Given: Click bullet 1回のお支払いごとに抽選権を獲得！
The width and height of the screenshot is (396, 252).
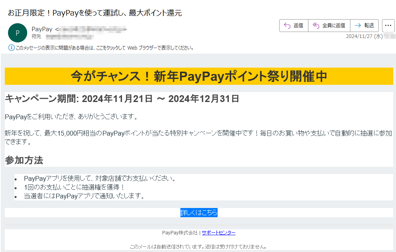Looking at the screenshot, I should click(74, 187).
